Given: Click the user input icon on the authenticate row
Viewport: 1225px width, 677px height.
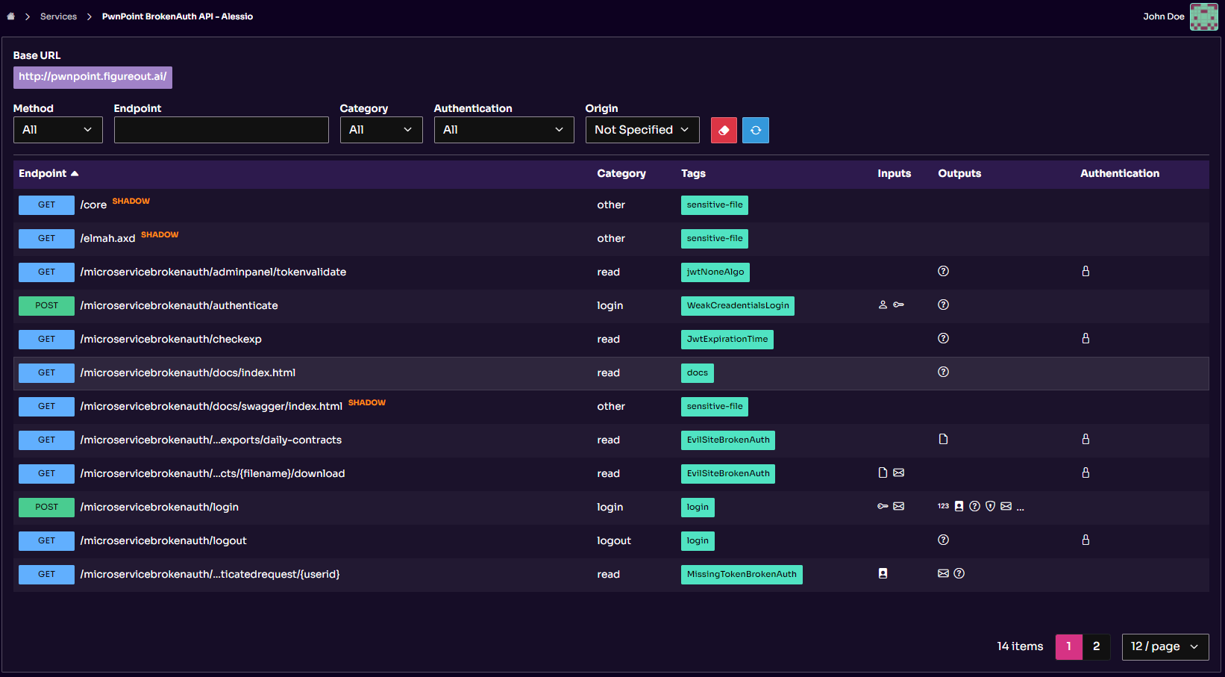Looking at the screenshot, I should click(x=883, y=305).
